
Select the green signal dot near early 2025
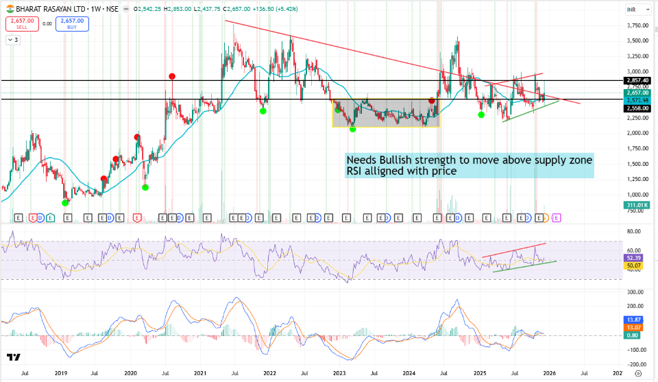(481, 115)
